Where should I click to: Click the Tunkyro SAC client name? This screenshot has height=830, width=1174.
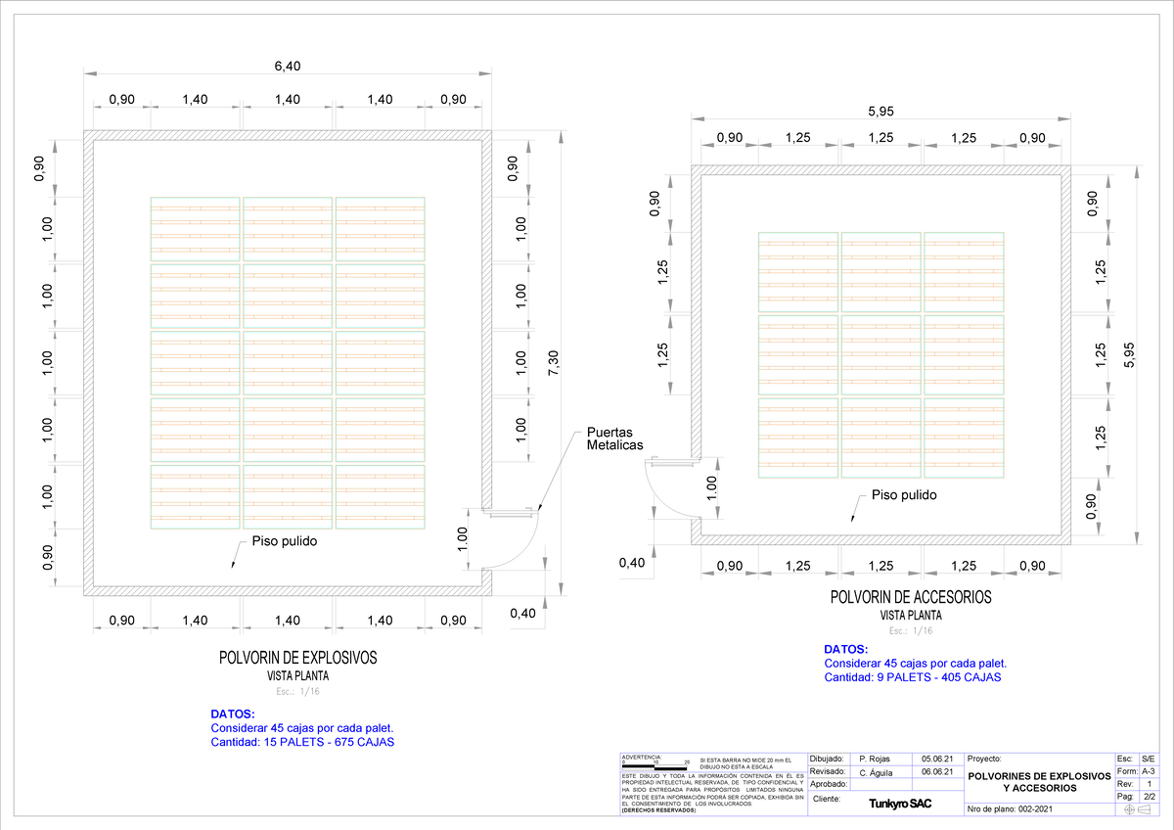pyautogui.click(x=901, y=804)
